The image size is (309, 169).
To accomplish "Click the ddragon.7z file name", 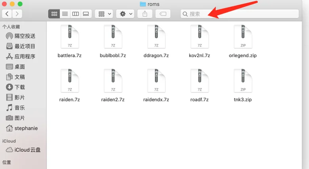I will point(156,56).
